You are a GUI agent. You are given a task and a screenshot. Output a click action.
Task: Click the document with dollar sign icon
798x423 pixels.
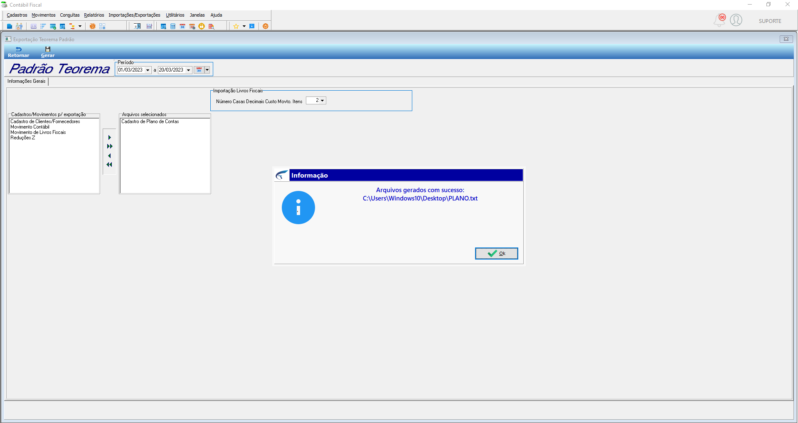[x=138, y=26]
